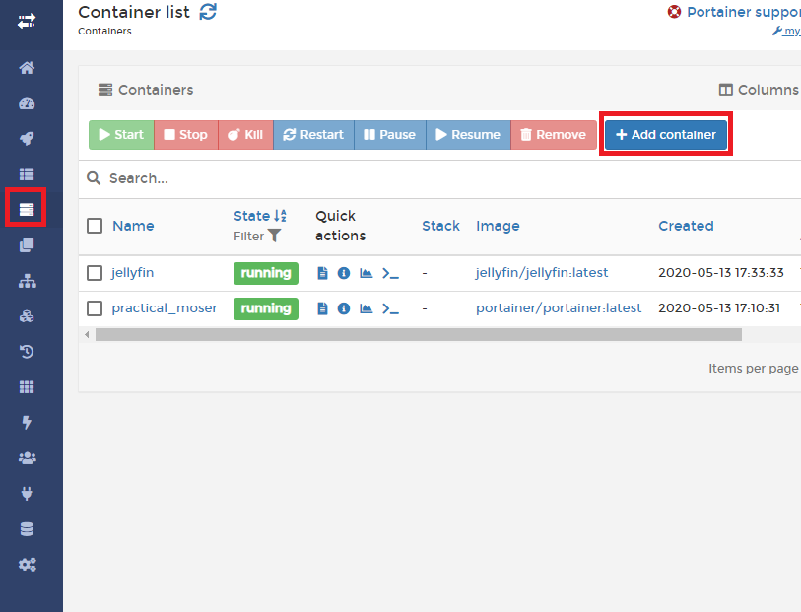
Task: Open the jellyfin/jellyfin:latest image link
Action: pos(542,273)
